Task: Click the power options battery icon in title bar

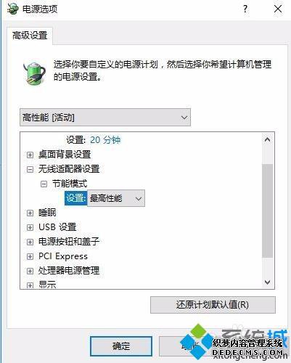Action: [12, 9]
